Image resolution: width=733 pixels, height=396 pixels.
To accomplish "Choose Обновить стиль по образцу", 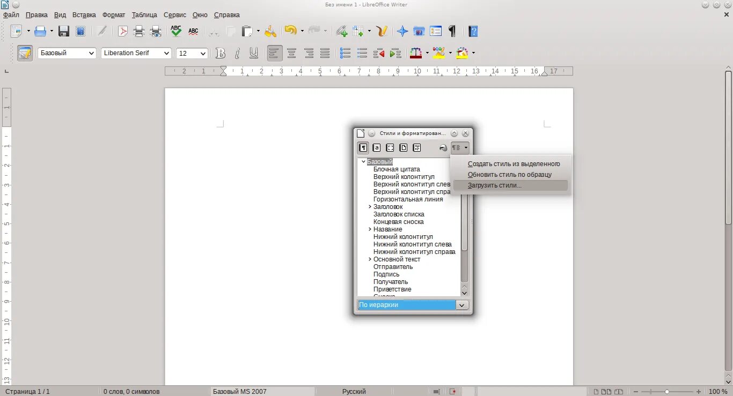I will click(510, 175).
